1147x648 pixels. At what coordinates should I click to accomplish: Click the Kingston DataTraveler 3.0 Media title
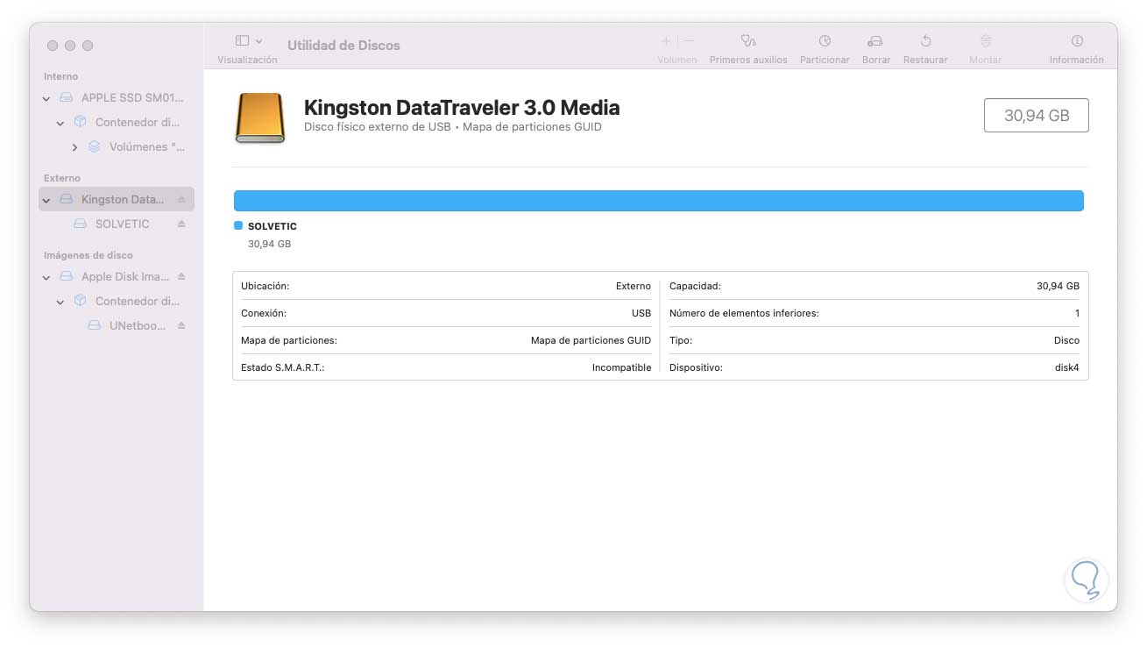pyautogui.click(x=462, y=108)
